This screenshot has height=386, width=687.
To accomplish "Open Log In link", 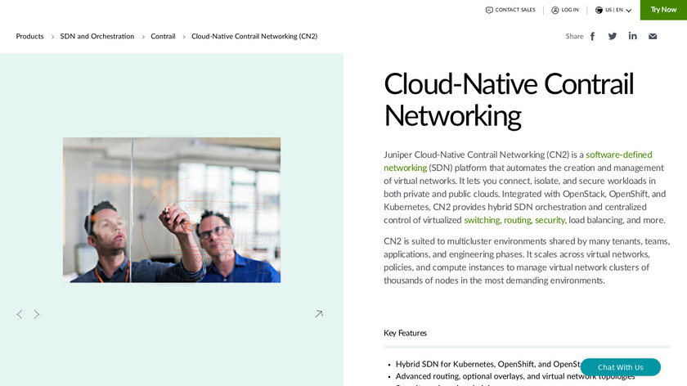I will click(565, 10).
